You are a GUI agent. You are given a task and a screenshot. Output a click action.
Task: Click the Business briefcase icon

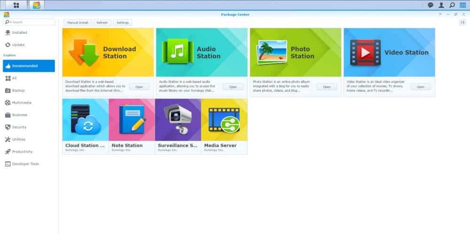coord(8,115)
